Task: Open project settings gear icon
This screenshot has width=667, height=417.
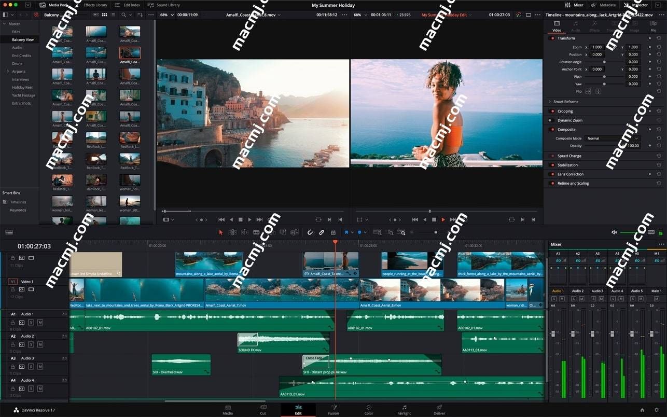Action: pyautogui.click(x=657, y=410)
